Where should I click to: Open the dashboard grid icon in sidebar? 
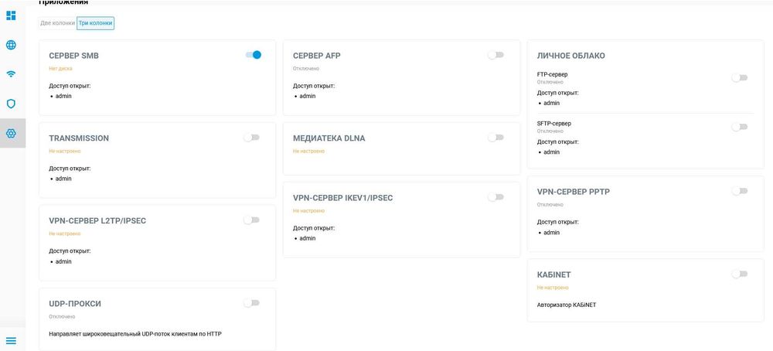tap(11, 15)
